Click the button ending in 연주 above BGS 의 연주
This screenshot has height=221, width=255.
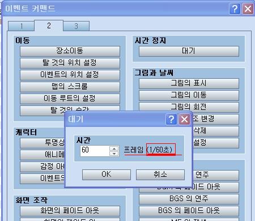(216, 175)
